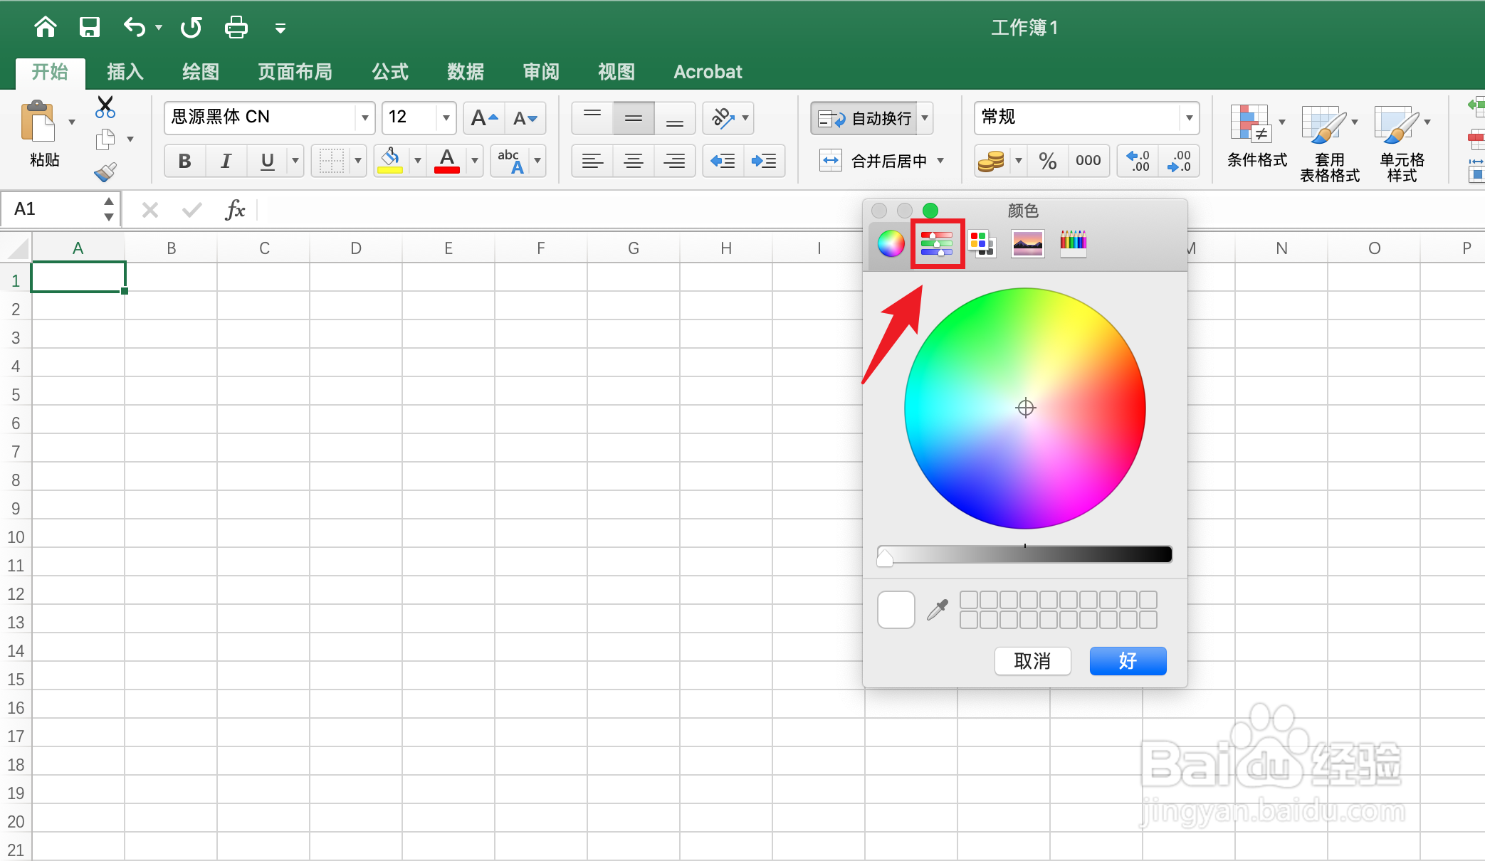Open the 插入 ribbon tab
The height and width of the screenshot is (861, 1485).
click(125, 72)
